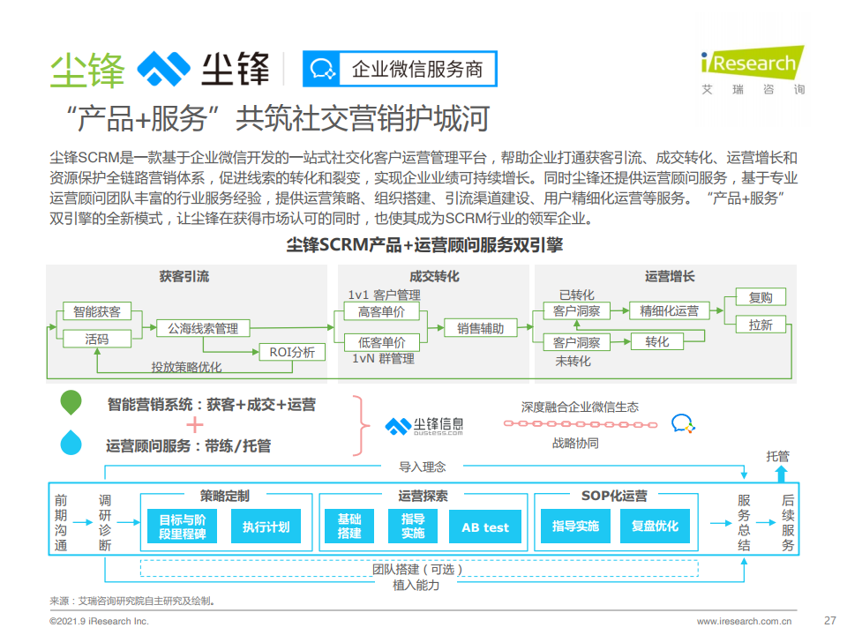Screen dimensions: 847x635
Task: Click the 已转化 label
Action: (576, 295)
